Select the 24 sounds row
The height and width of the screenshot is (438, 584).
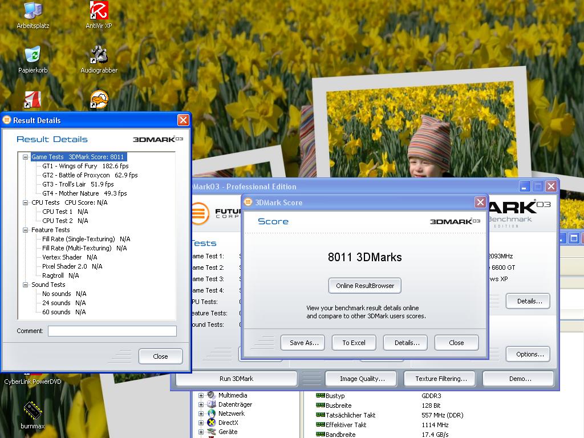click(64, 303)
